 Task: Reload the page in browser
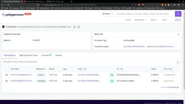[8, 5]
